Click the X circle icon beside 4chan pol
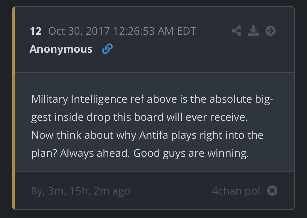 (x=272, y=190)
